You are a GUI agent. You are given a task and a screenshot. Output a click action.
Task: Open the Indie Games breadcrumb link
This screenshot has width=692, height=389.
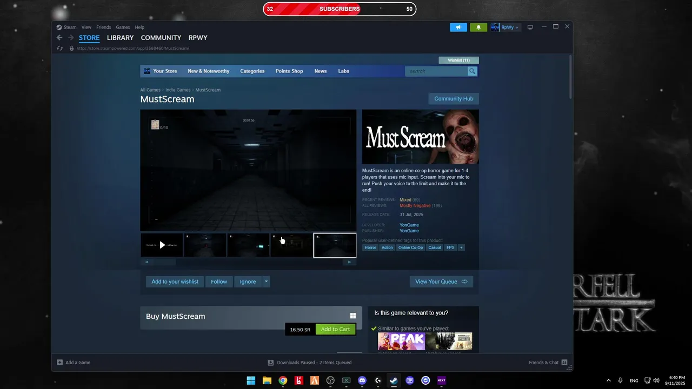(178, 90)
